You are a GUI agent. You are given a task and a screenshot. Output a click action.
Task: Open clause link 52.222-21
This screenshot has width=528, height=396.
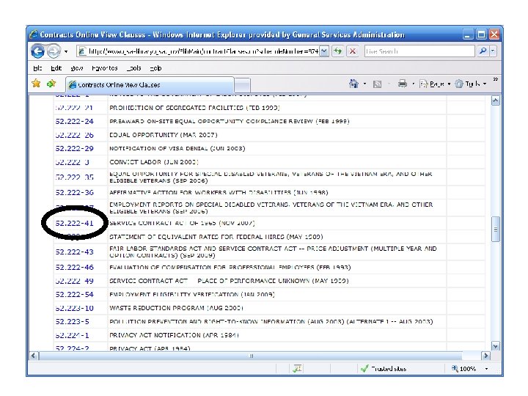point(74,108)
